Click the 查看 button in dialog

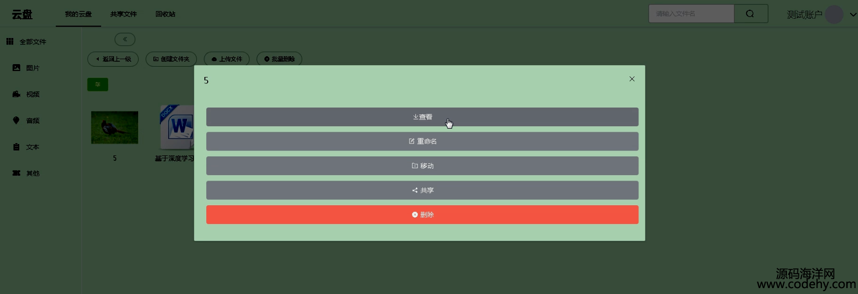[422, 117]
